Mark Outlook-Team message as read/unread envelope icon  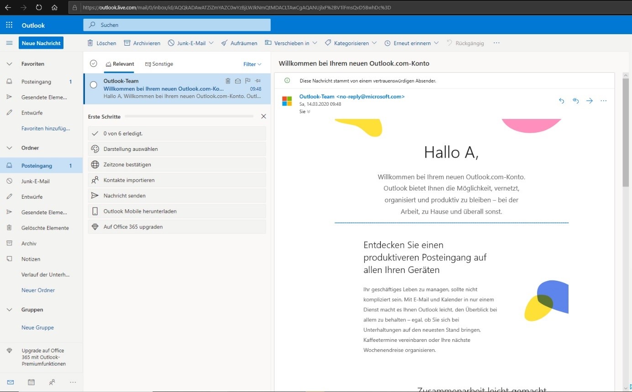coord(238,81)
